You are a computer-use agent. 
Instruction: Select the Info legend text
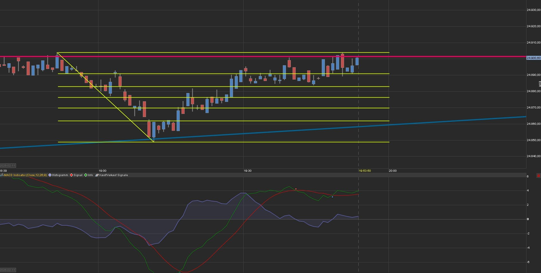pyautogui.click(x=90, y=175)
